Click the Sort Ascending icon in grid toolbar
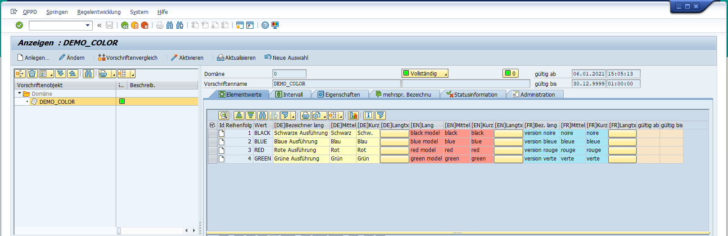728x236 pixels. pyautogui.click(x=239, y=116)
